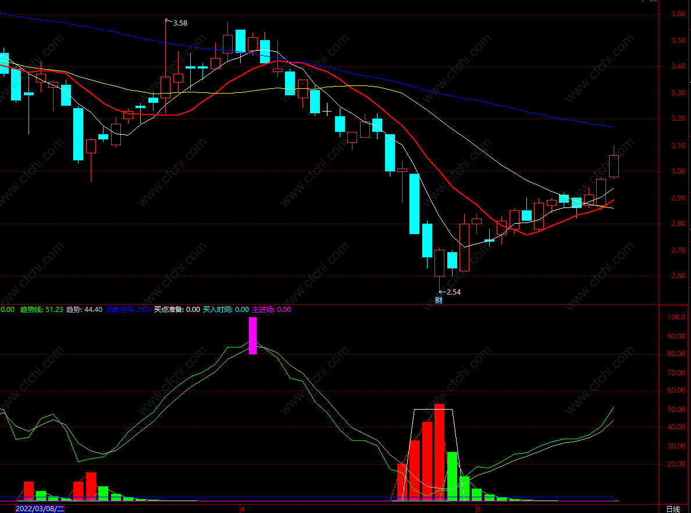Click the 2.80 price axis label
Viewport: 691px width, 513px height.
[x=678, y=224]
